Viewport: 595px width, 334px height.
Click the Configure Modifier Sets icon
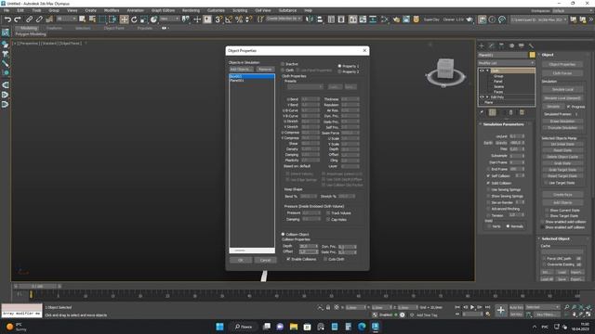click(522, 112)
